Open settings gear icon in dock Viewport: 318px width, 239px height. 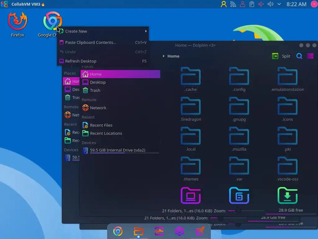179,231
